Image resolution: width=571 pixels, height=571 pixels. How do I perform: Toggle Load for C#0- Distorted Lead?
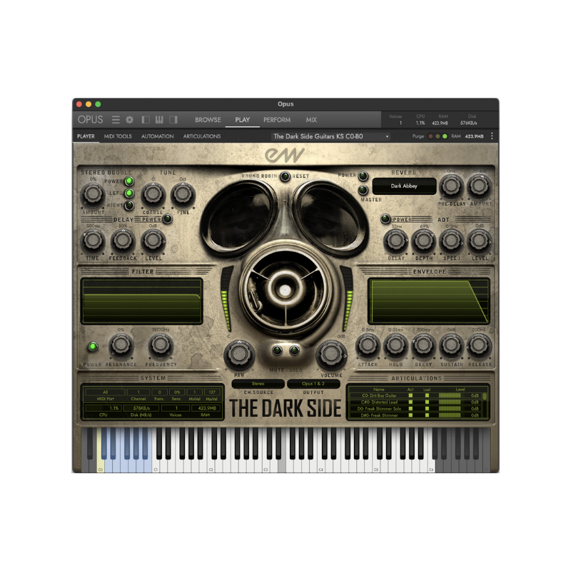(x=427, y=402)
